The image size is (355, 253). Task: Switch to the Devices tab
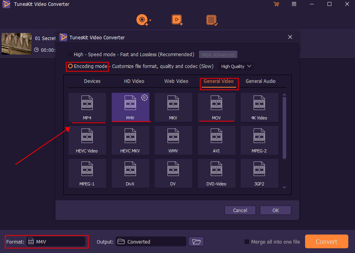tap(92, 81)
